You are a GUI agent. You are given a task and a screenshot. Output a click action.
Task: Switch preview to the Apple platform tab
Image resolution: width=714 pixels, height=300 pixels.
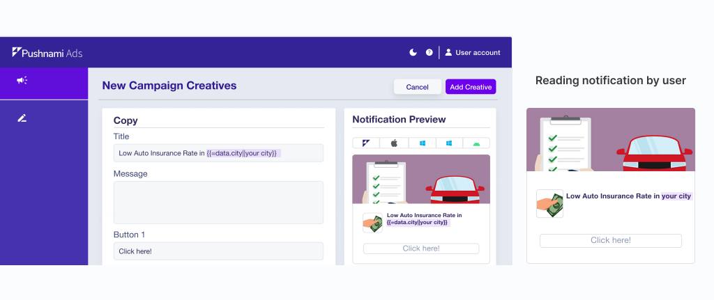[x=394, y=143]
